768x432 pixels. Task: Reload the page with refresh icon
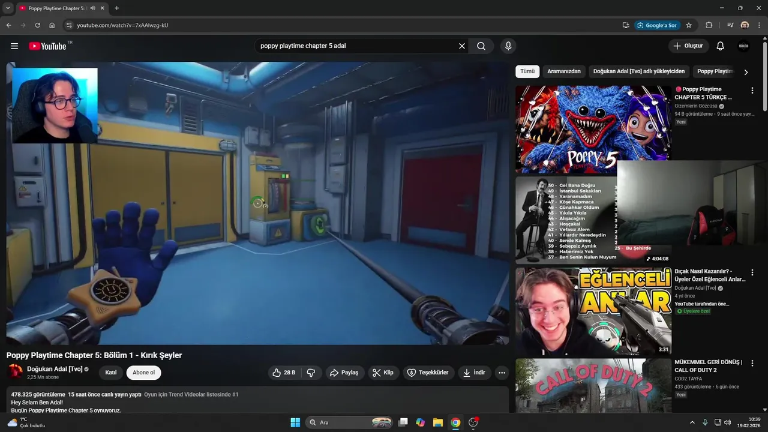[37, 25]
